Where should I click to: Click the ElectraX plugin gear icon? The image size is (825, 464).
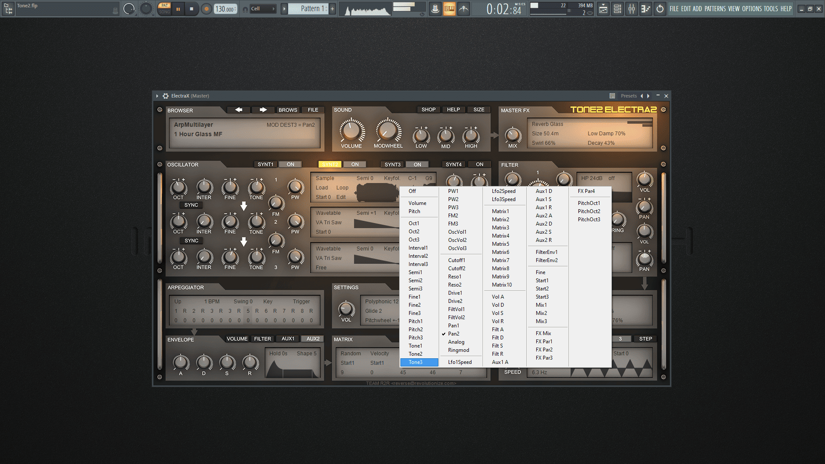(165, 96)
